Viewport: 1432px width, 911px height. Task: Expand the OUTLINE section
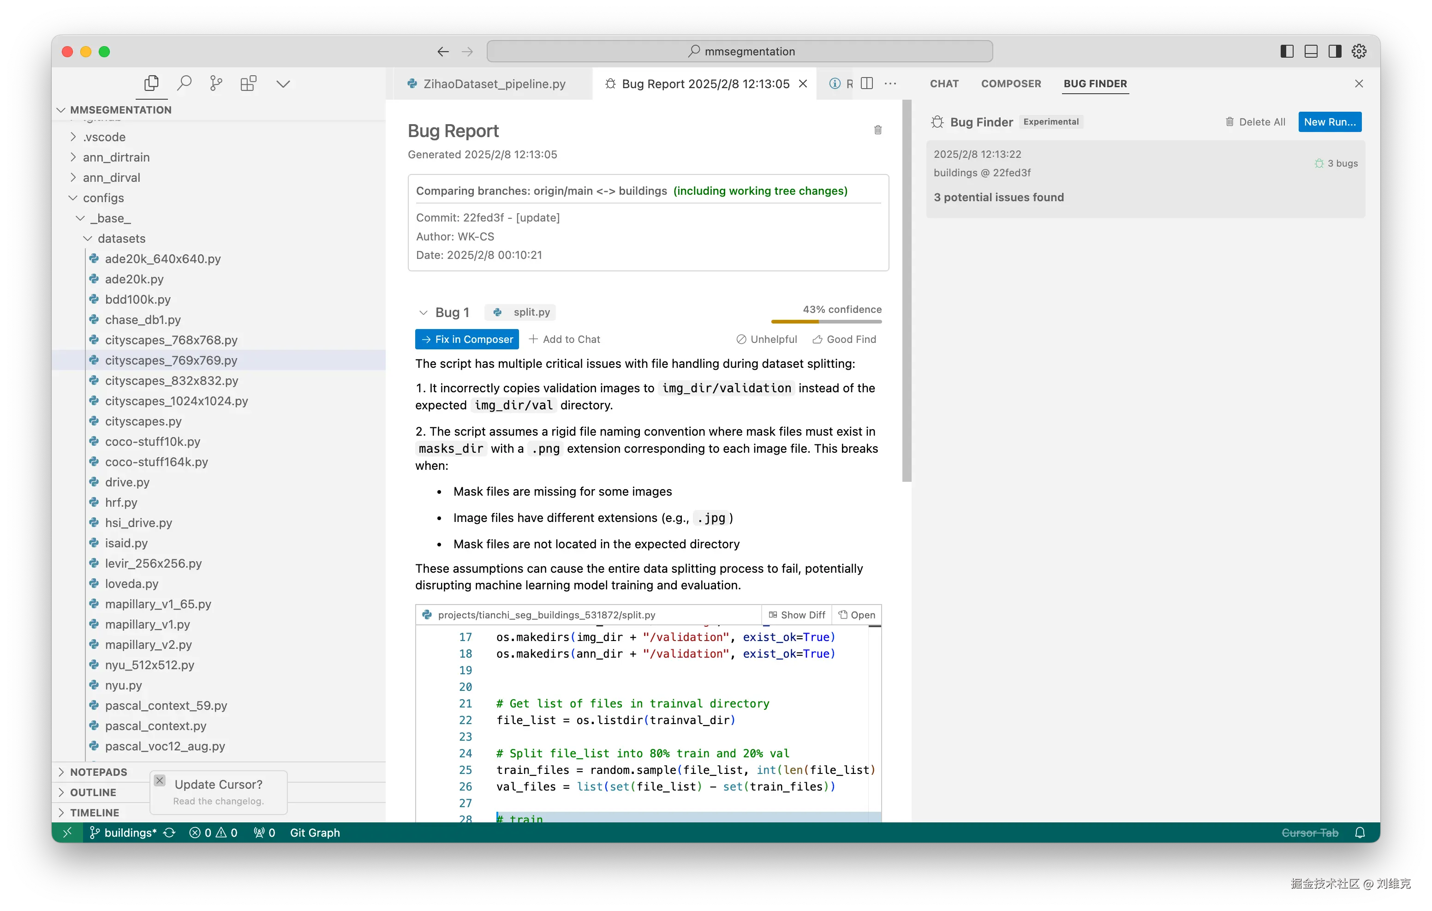[x=93, y=792]
